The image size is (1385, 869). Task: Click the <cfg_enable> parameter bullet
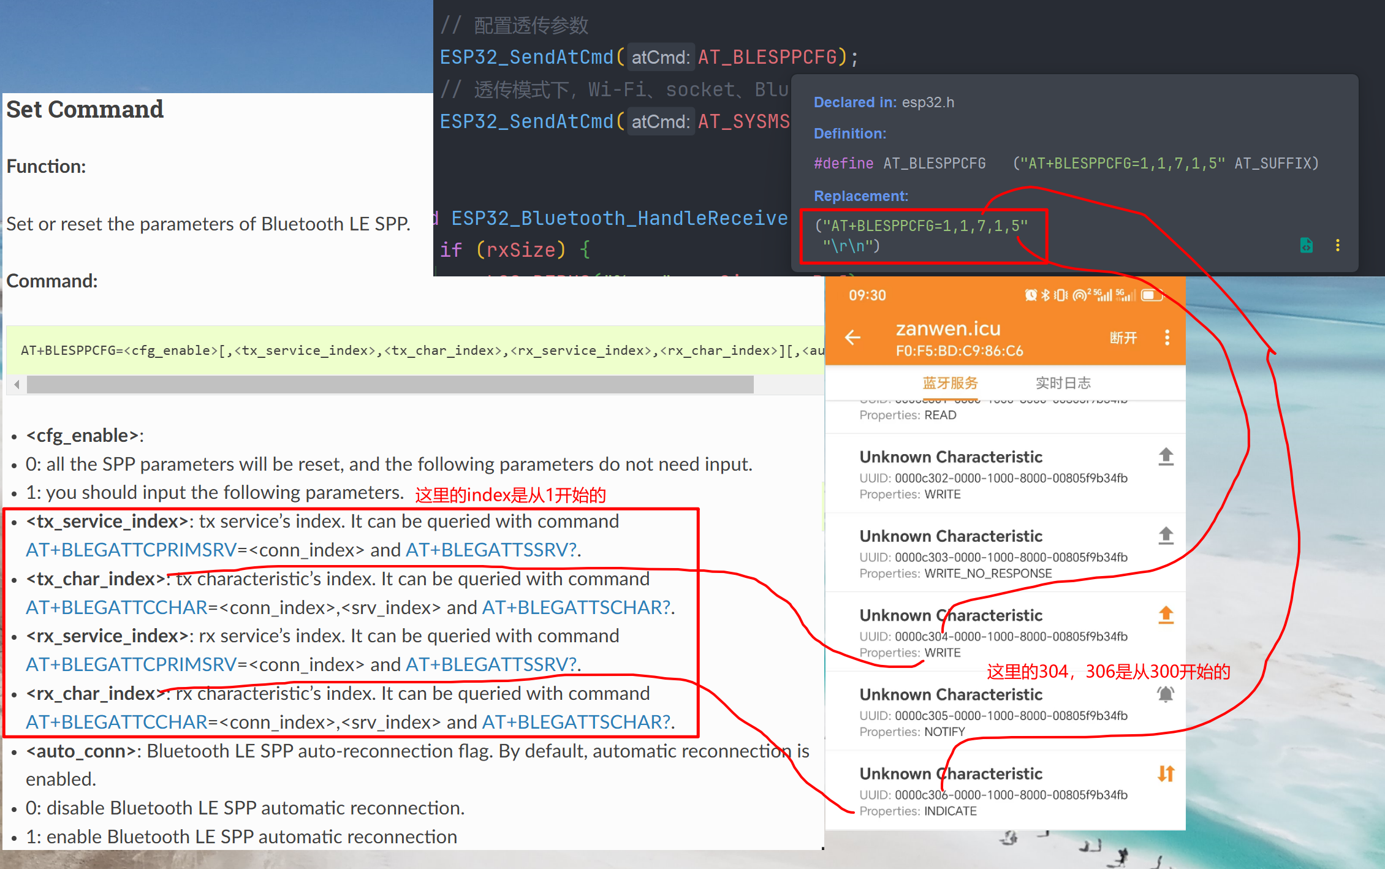(x=85, y=435)
